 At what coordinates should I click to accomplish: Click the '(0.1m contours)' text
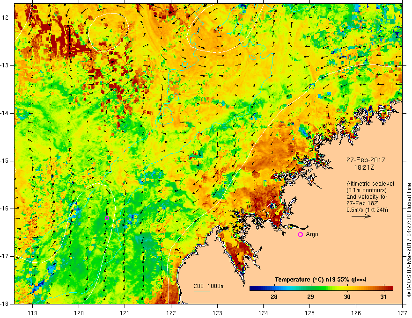(366, 190)
